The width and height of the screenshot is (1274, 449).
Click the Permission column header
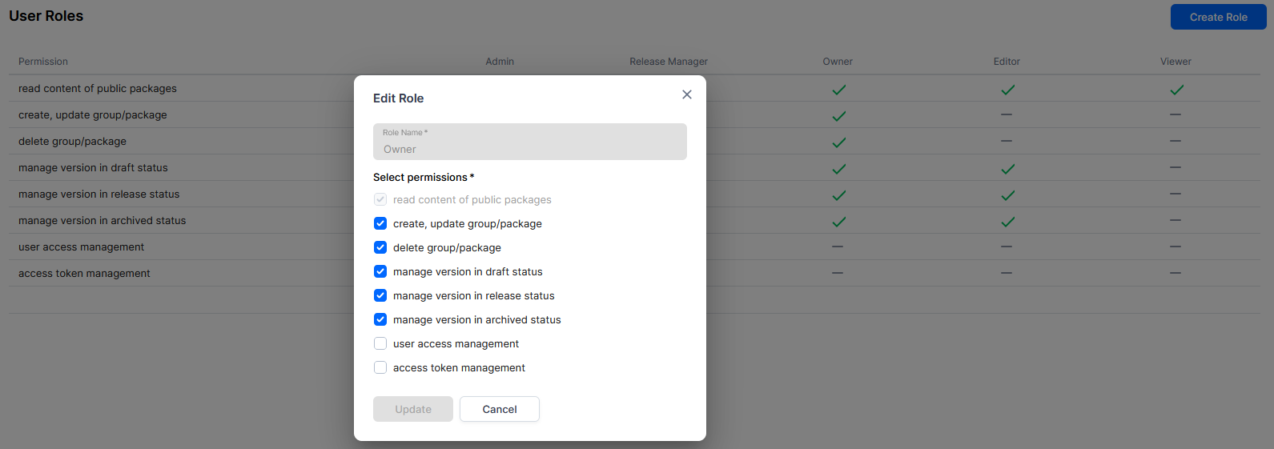pos(43,62)
